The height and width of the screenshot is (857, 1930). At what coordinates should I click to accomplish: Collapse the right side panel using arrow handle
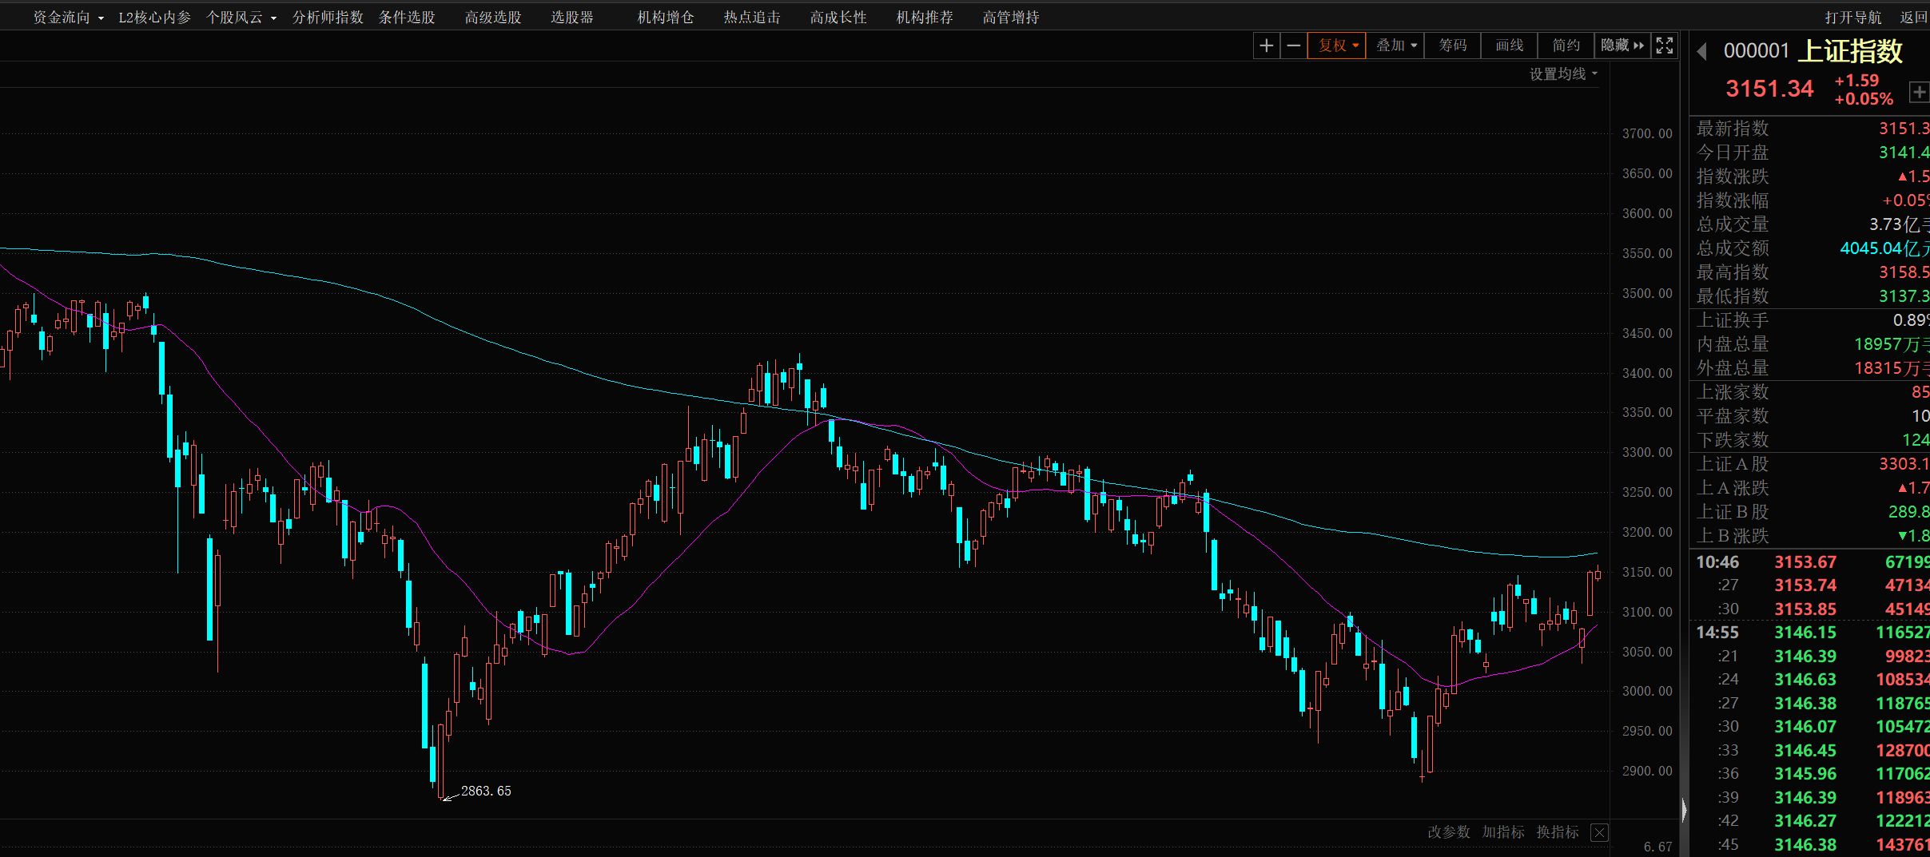click(1684, 810)
